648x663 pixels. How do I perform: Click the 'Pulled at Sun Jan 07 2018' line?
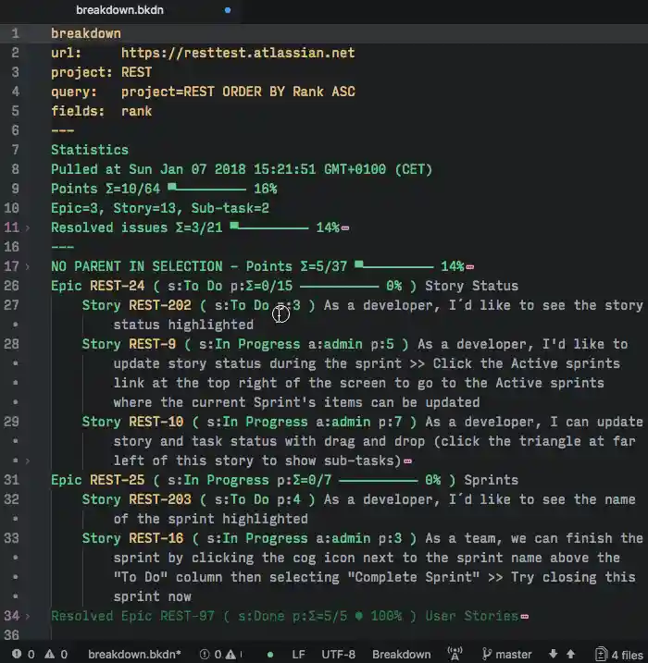point(242,169)
